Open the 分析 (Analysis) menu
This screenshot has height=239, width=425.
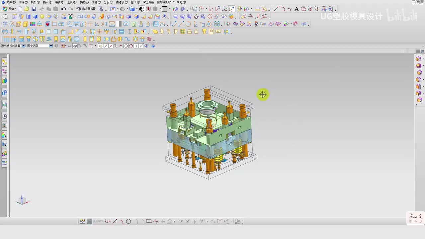109,2
